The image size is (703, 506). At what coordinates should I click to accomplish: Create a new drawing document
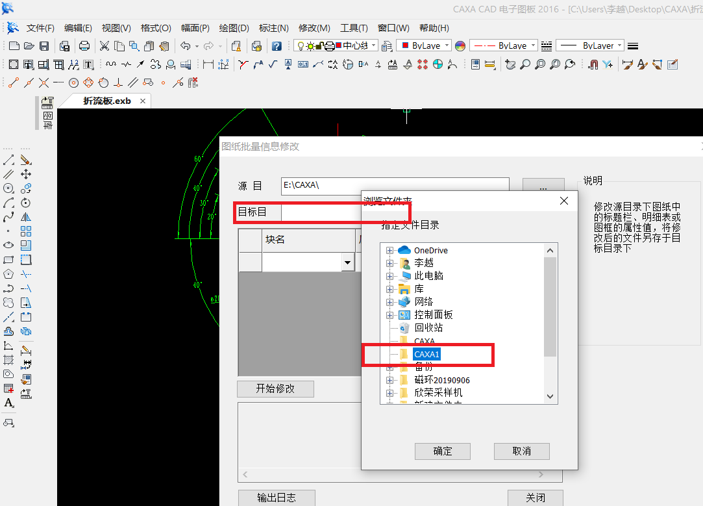tap(13, 46)
